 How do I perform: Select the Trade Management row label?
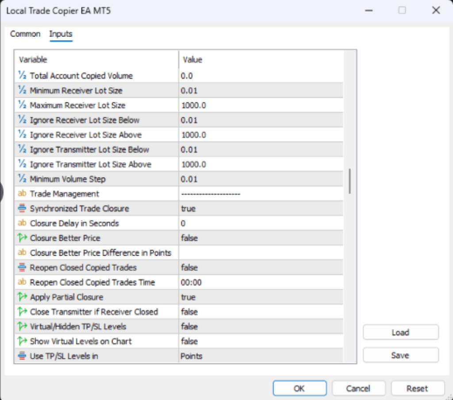click(x=65, y=194)
